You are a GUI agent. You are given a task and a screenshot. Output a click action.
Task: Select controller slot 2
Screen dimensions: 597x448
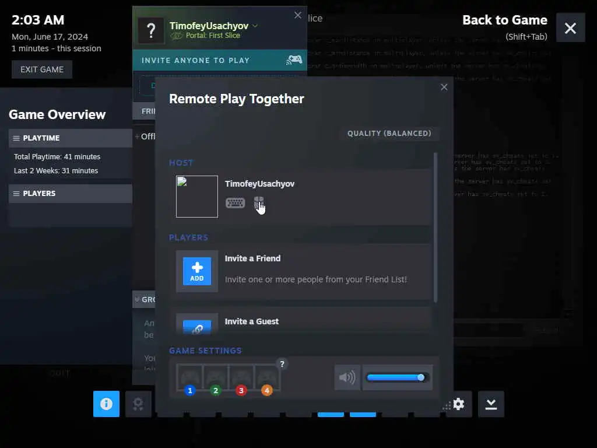tap(216, 378)
